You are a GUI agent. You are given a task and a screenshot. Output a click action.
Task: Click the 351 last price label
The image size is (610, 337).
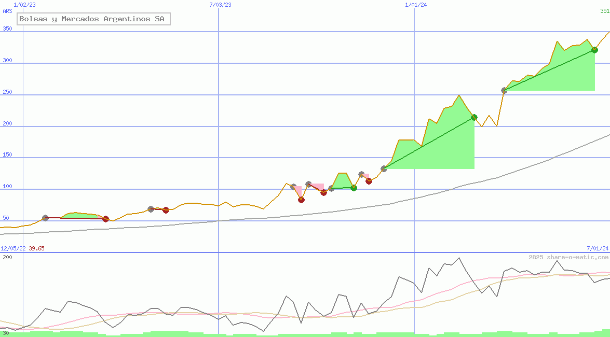point(604,11)
